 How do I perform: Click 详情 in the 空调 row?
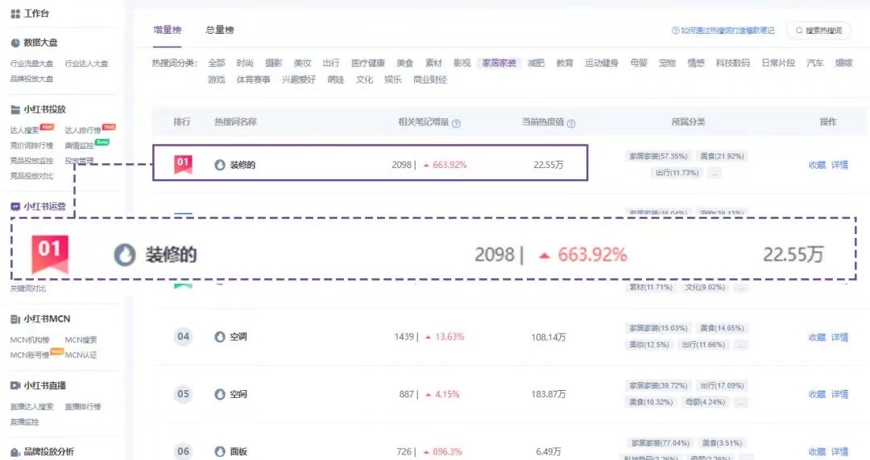[839, 337]
